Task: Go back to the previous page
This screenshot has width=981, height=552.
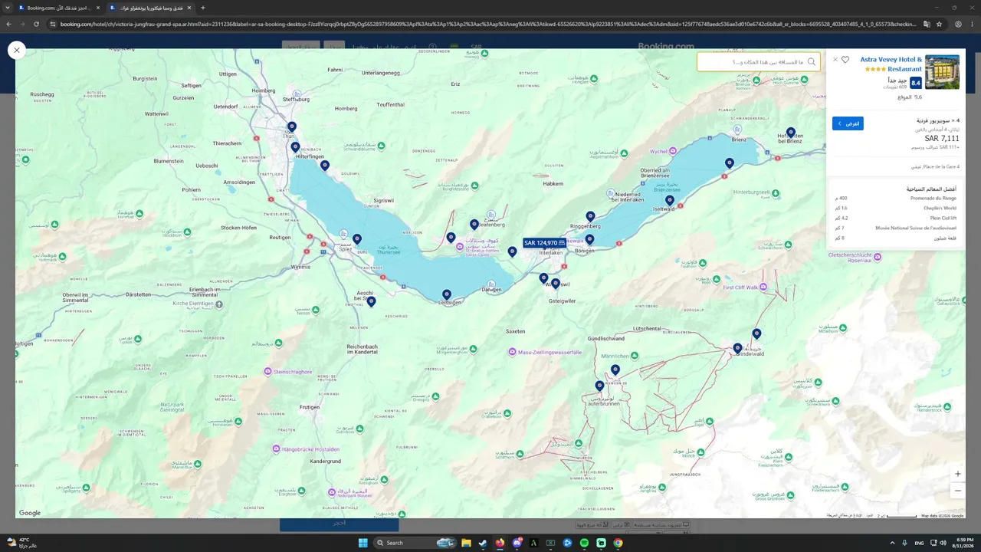Action: point(8,24)
